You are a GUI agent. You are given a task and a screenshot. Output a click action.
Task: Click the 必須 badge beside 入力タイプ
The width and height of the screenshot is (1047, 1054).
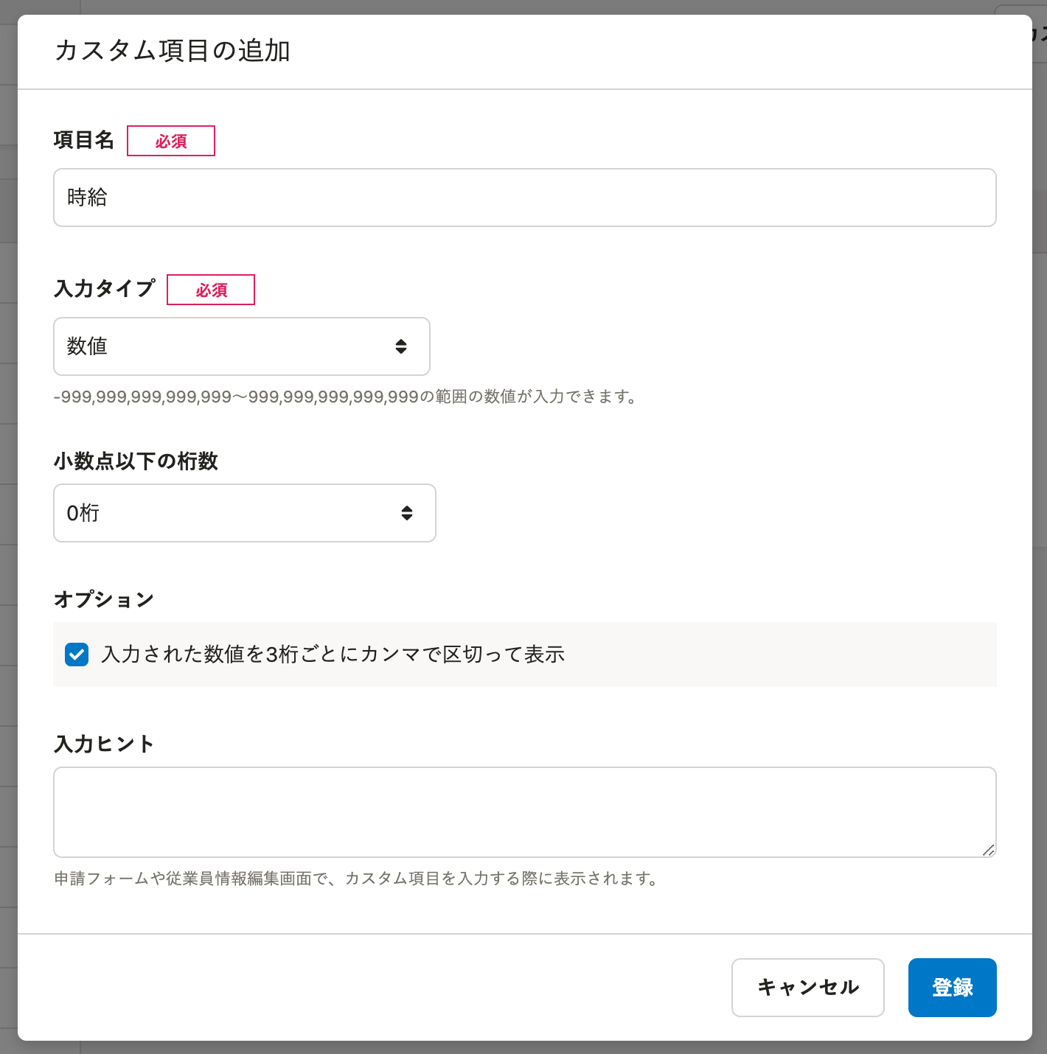tap(211, 290)
